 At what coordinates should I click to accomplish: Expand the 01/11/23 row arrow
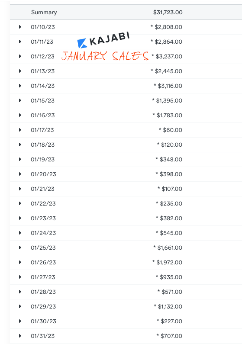coord(20,42)
